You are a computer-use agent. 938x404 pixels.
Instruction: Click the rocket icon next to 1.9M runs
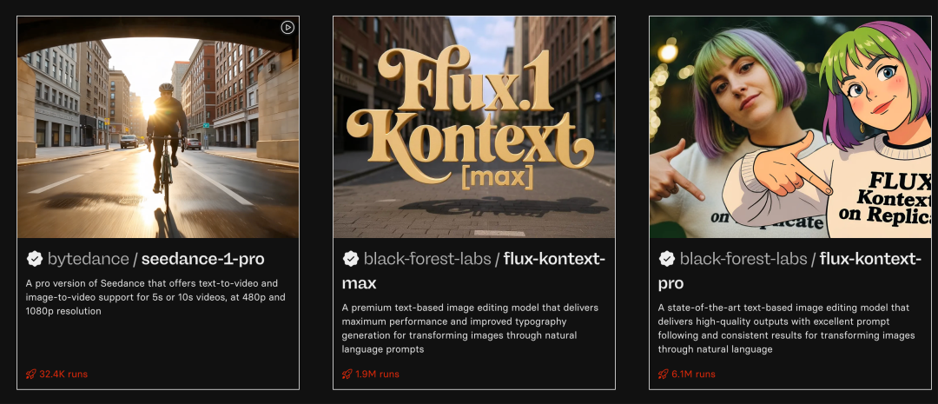[x=347, y=374]
